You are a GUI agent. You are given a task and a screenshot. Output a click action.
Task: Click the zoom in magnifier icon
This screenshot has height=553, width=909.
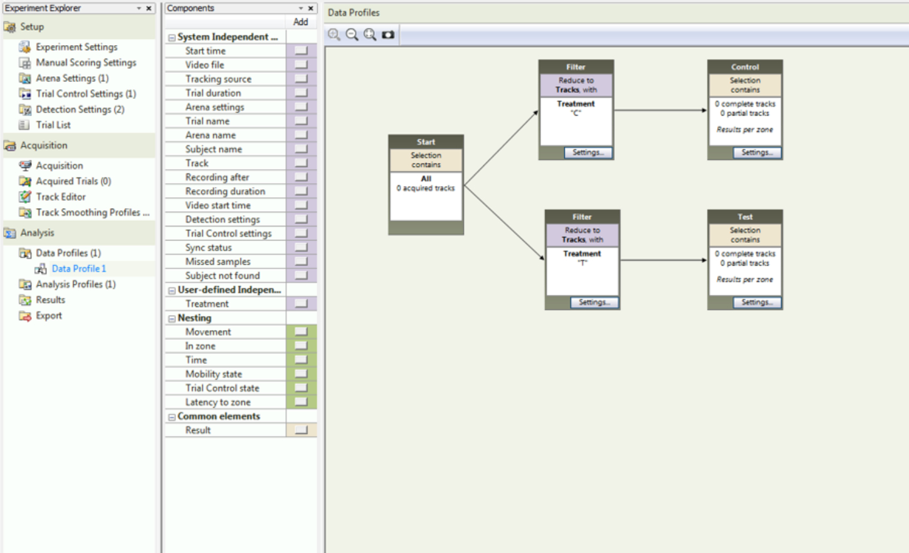tap(334, 35)
